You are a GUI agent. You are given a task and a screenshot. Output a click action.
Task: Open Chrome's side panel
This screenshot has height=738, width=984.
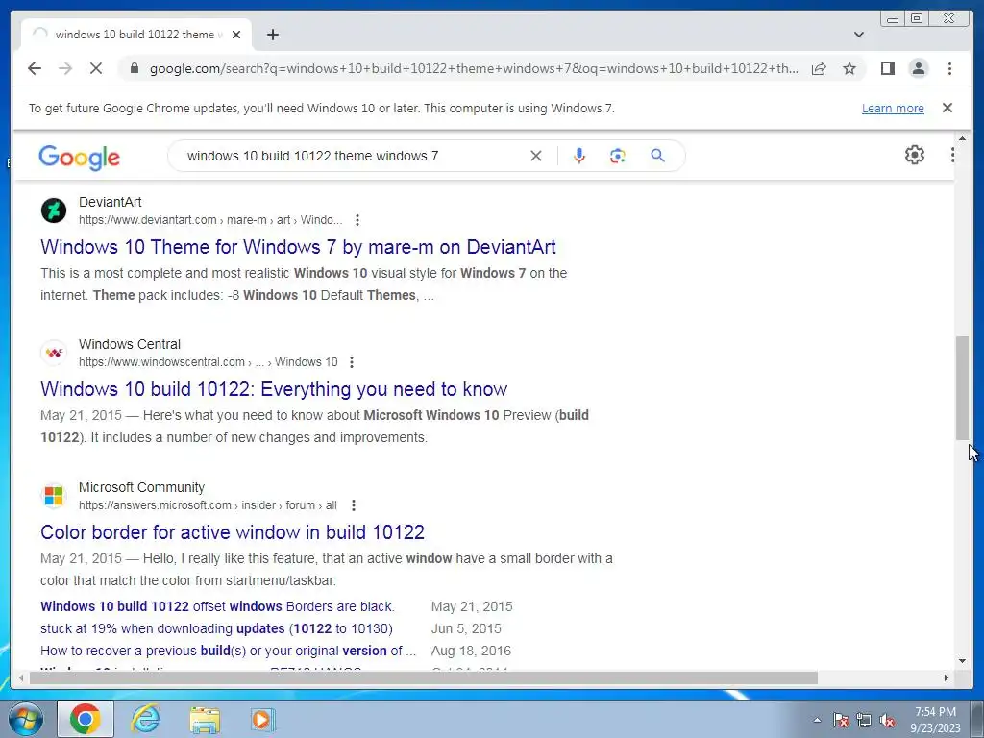887,68
